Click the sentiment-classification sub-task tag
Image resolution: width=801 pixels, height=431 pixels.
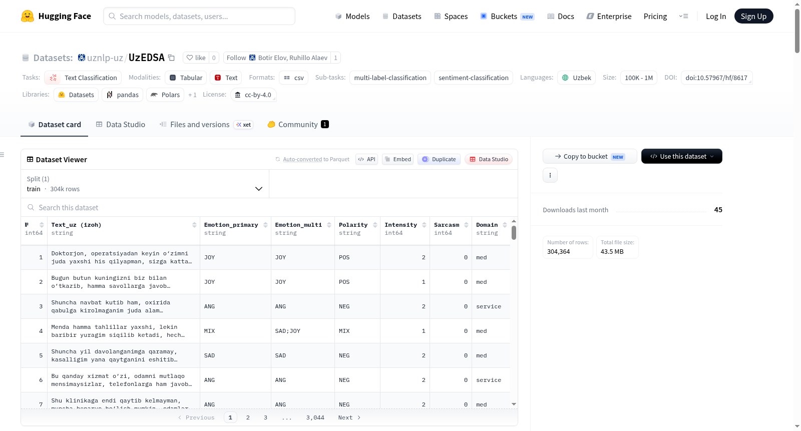point(474,78)
